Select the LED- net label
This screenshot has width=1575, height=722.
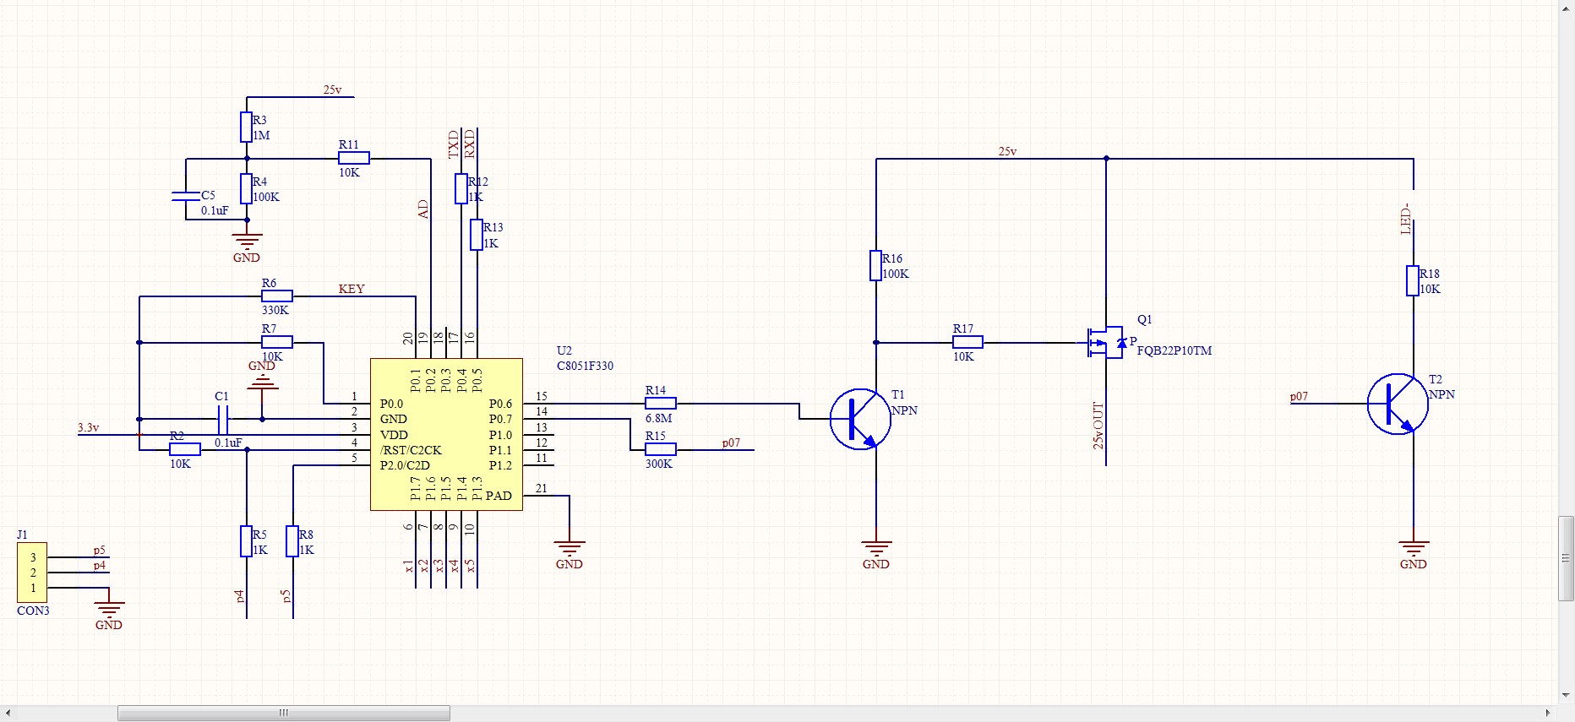click(1406, 219)
